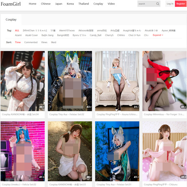The image size is (187, 187).
Task: Click the red Register button
Action: point(180,4)
